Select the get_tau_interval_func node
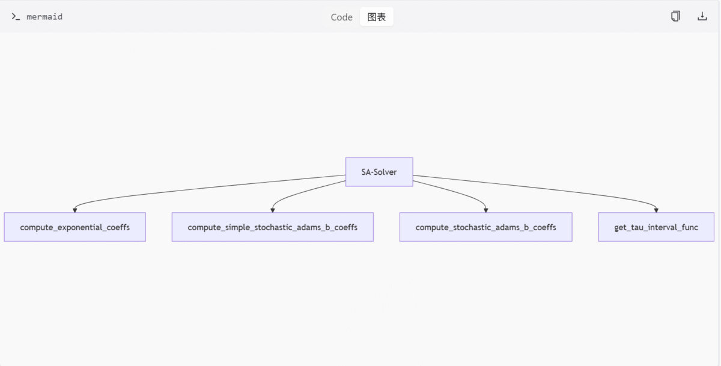Image resolution: width=721 pixels, height=366 pixels. [x=656, y=227]
